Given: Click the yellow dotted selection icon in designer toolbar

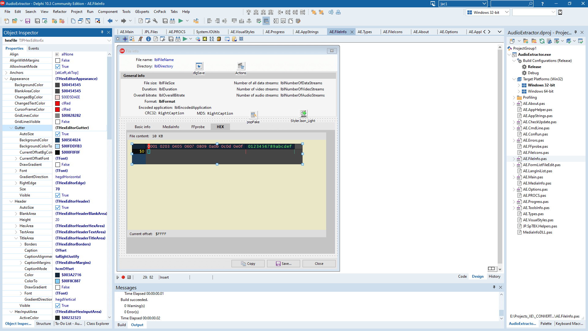Looking at the screenshot, I should click(x=205, y=39).
